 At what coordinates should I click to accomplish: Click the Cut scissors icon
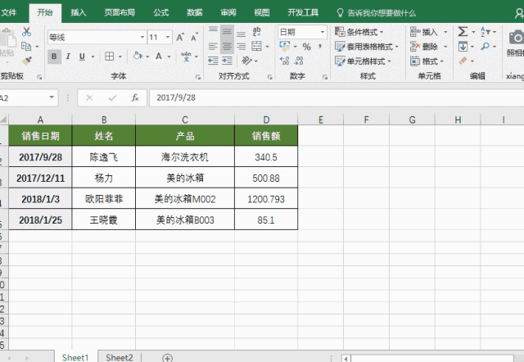point(26,32)
